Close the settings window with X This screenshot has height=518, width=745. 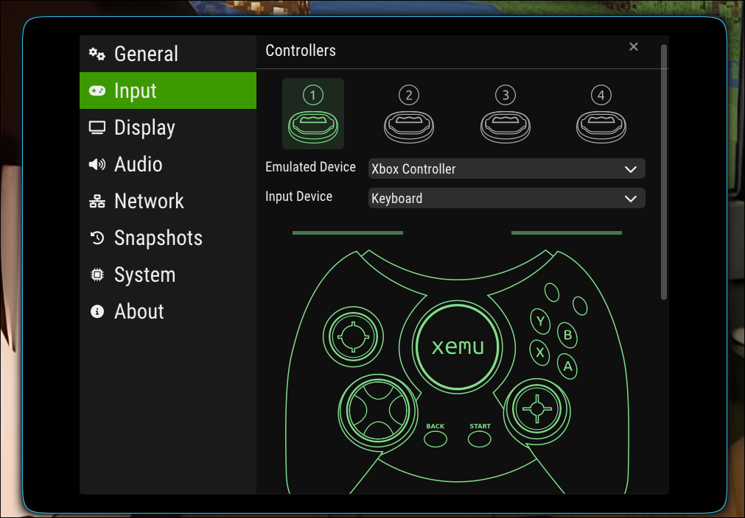pyautogui.click(x=633, y=46)
